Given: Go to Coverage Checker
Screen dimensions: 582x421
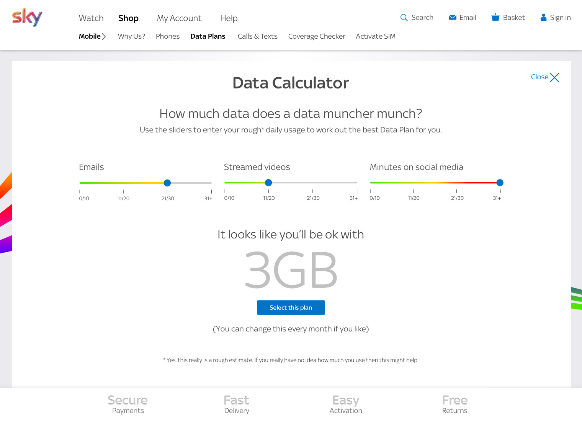Looking at the screenshot, I should (x=317, y=36).
